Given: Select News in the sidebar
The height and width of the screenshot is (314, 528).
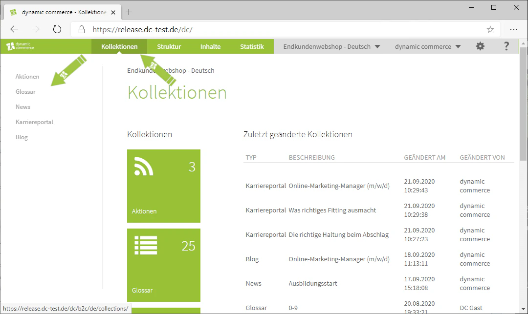Looking at the screenshot, I should 23,107.
